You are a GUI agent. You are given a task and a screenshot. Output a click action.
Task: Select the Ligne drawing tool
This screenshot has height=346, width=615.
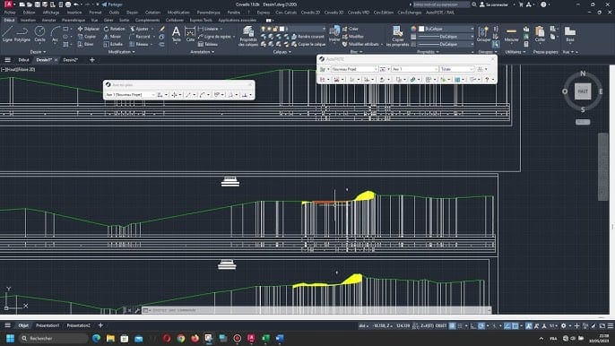tap(7, 34)
